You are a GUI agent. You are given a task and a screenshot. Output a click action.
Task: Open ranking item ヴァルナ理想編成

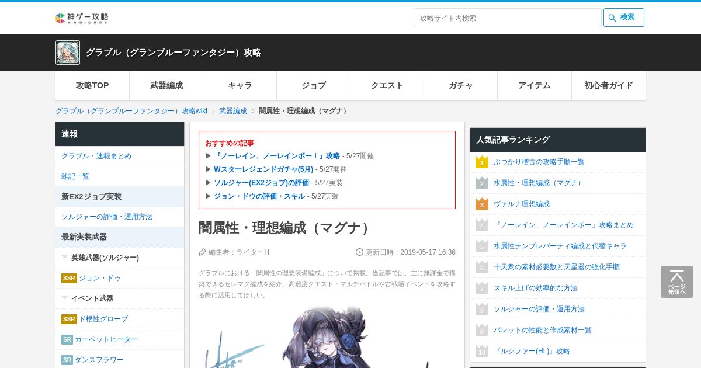coord(522,204)
